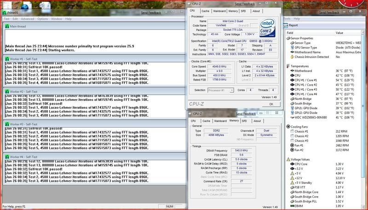Viewport: 368px width, 210px height.
Task: Click Prime95 icon of Worker #1 window
Action: tap(7, 59)
